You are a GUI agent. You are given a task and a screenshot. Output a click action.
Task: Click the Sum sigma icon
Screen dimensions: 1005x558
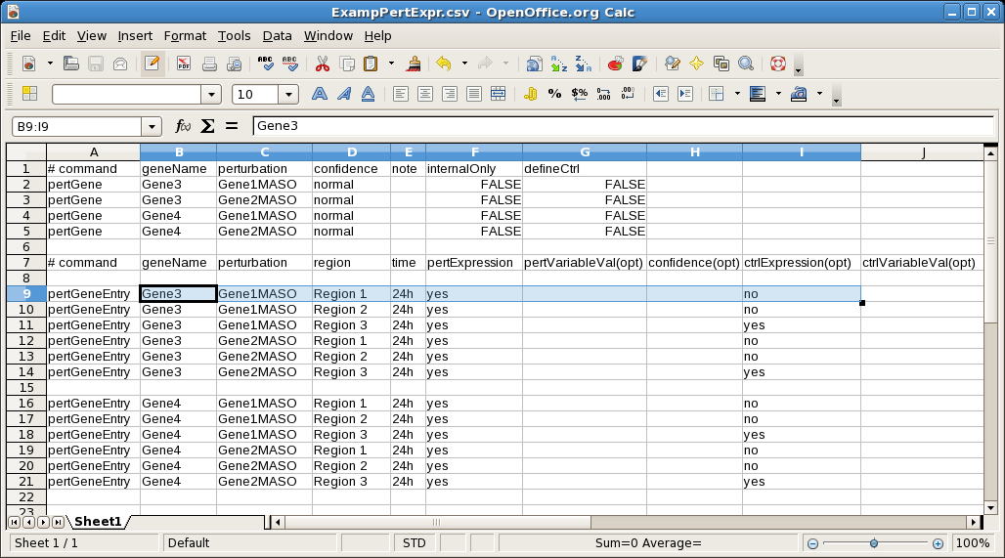[207, 126]
